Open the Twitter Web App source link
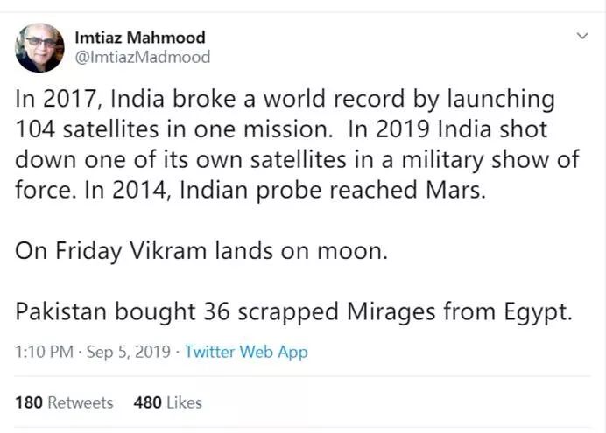606x433 pixels. tap(246, 352)
